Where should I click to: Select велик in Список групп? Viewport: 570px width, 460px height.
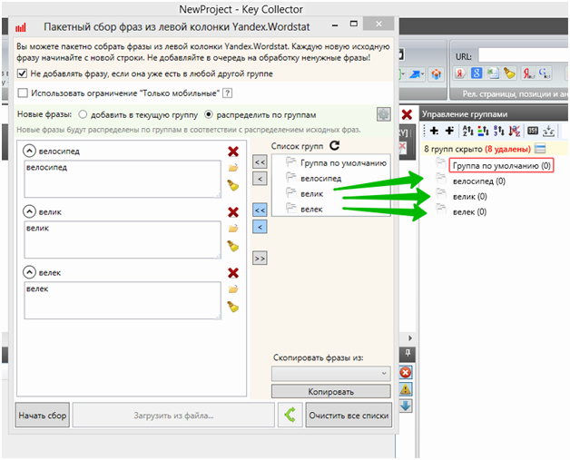tap(312, 194)
